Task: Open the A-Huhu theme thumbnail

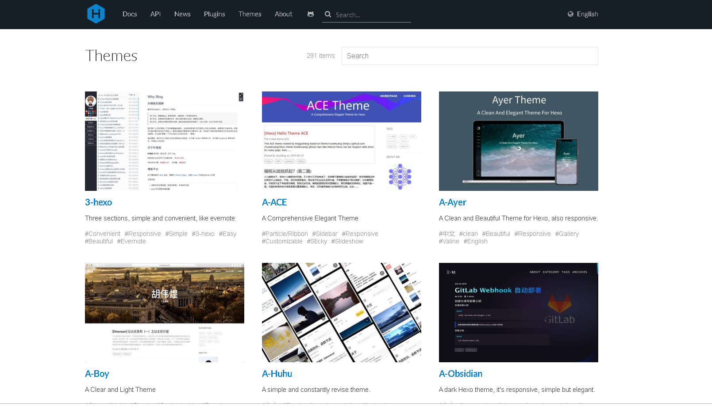Action: point(342,312)
